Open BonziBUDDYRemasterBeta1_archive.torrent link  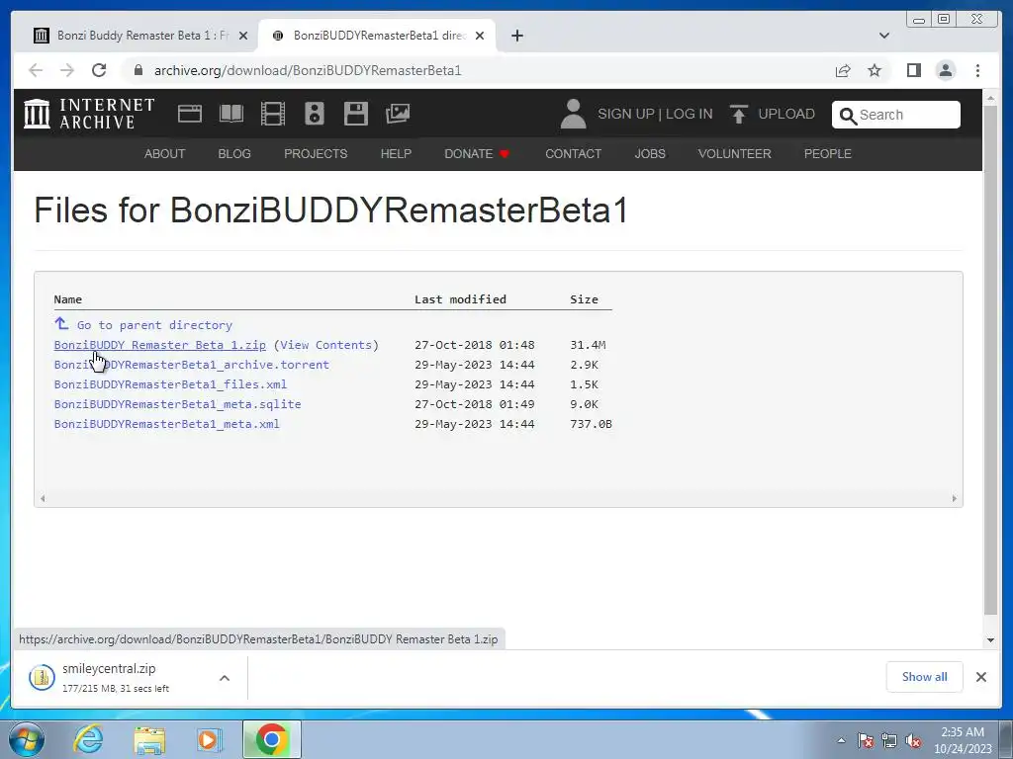(x=191, y=365)
